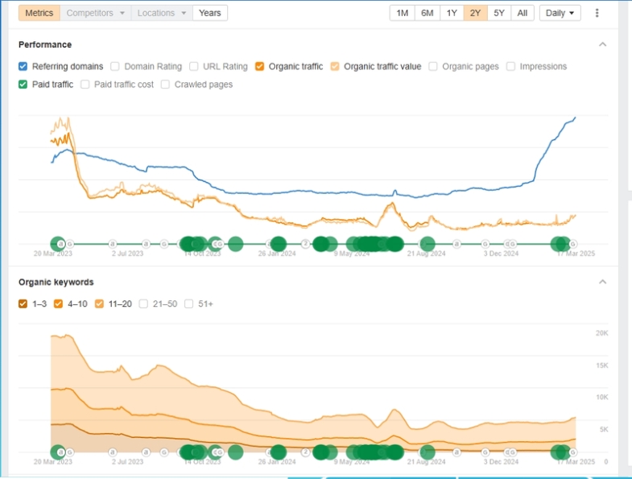This screenshot has height=479, width=632.
Task: Enable the 51+ keyword positions checkbox
Action: (x=188, y=304)
